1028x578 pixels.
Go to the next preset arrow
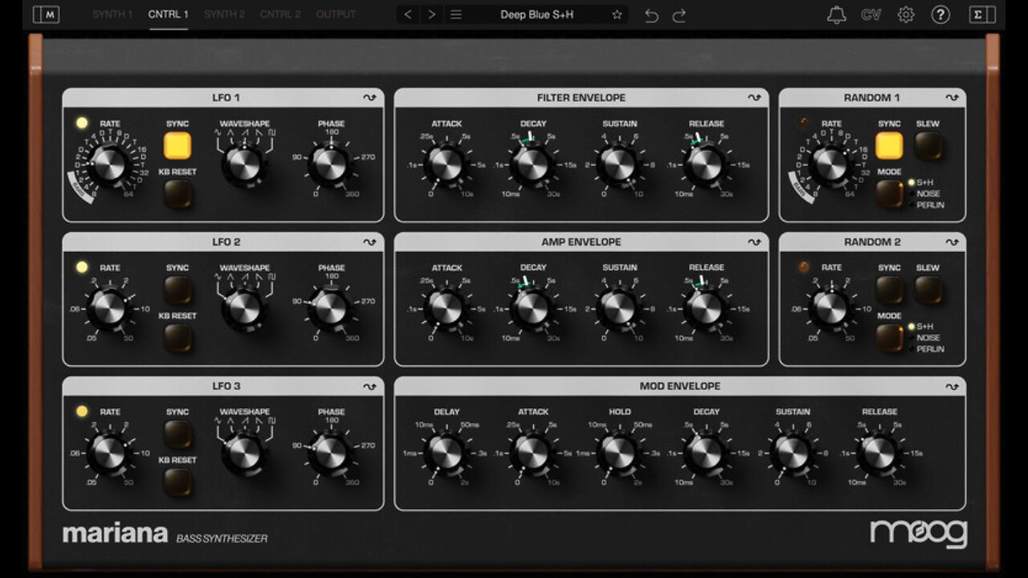(432, 14)
